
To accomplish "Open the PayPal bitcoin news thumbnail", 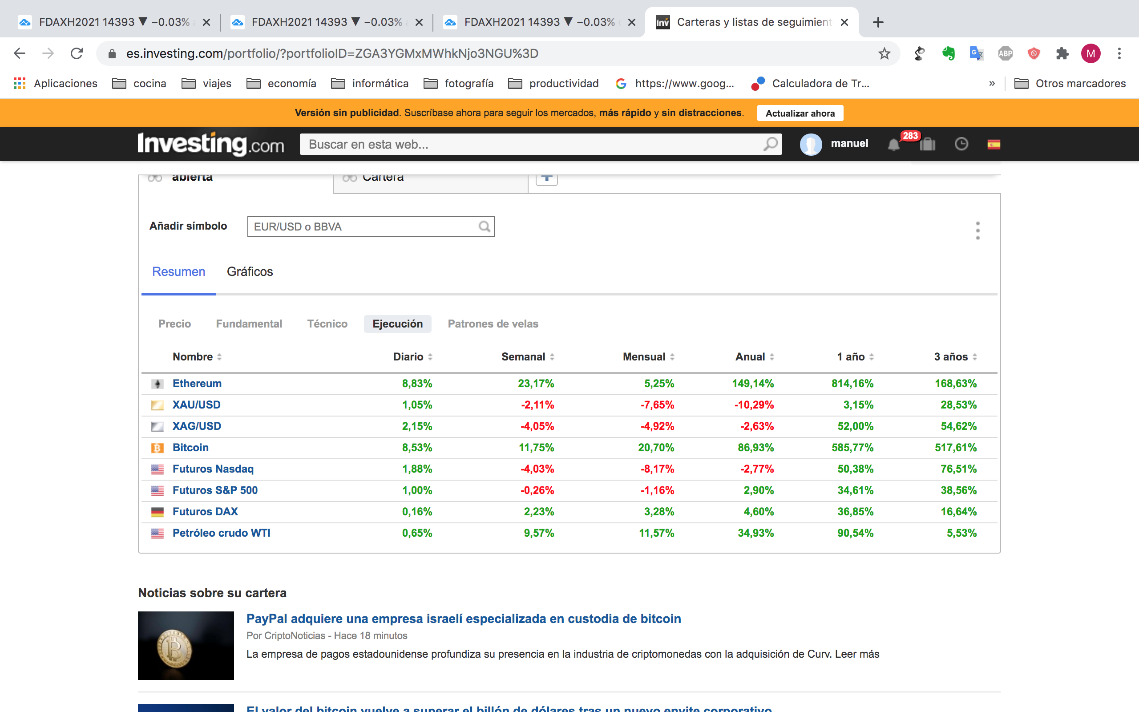I will tap(186, 645).
